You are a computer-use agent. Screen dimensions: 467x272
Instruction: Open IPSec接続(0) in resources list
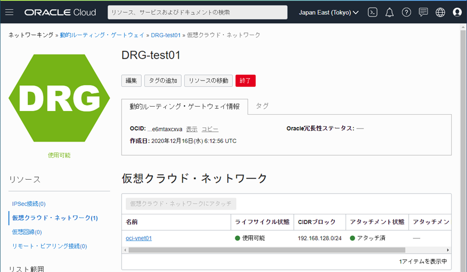(29, 204)
